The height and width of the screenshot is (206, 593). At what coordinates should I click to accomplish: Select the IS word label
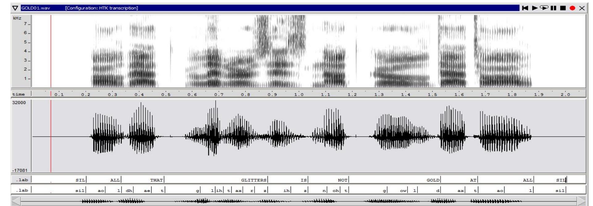[304, 180]
